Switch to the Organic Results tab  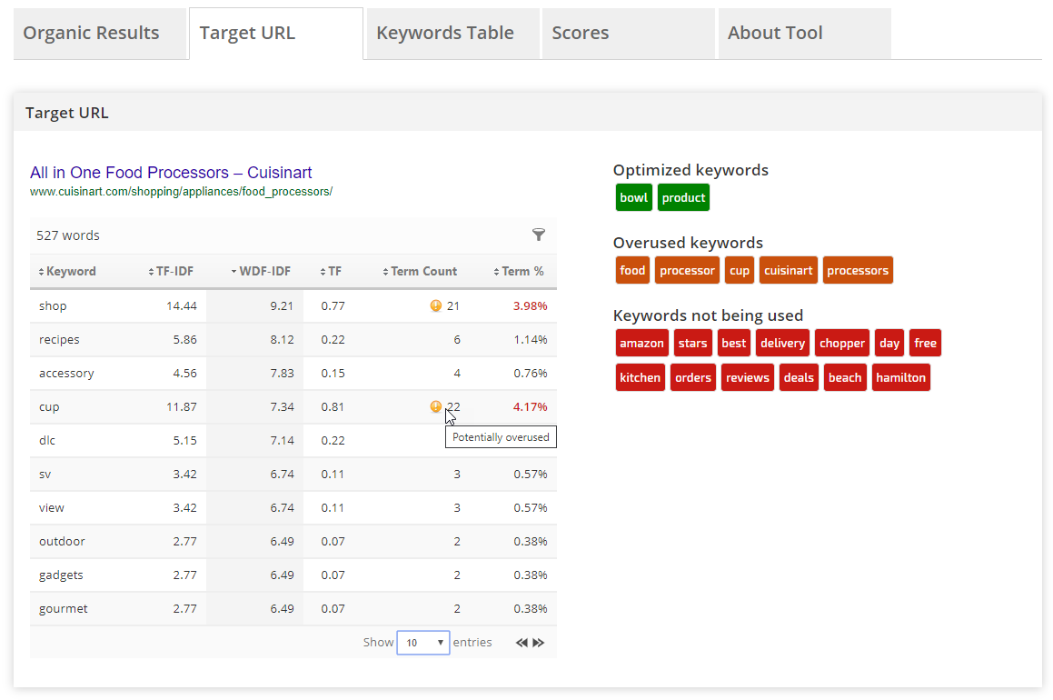(x=91, y=34)
